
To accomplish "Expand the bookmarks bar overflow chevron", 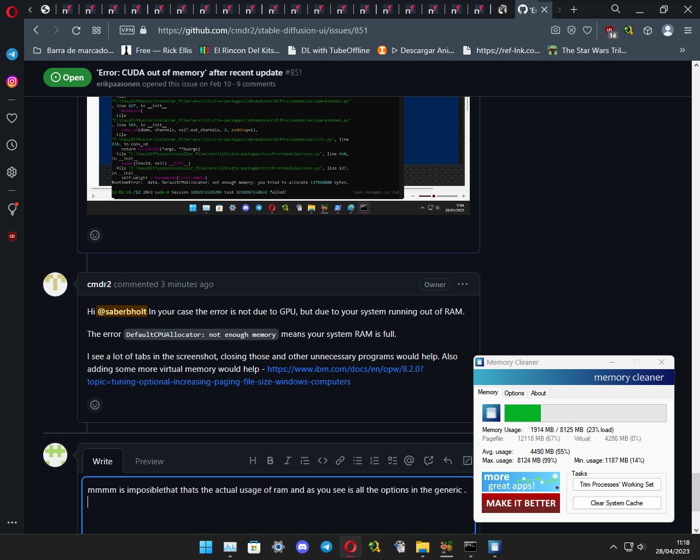I will tap(682, 50).
